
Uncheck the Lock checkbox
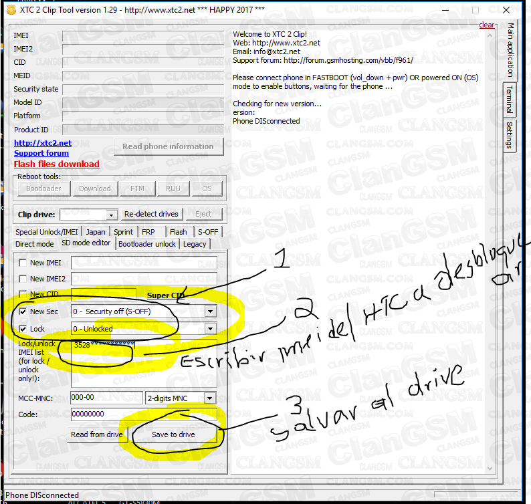[x=23, y=329]
